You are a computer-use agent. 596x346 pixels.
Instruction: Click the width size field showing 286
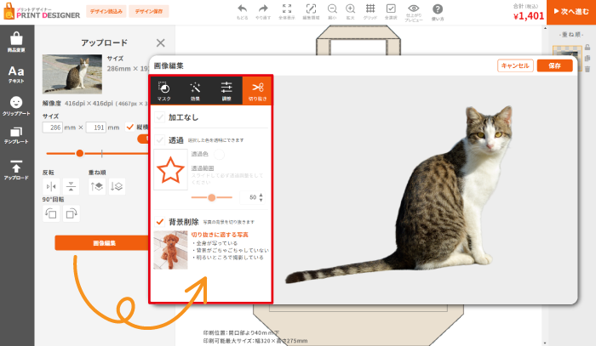[54, 128]
